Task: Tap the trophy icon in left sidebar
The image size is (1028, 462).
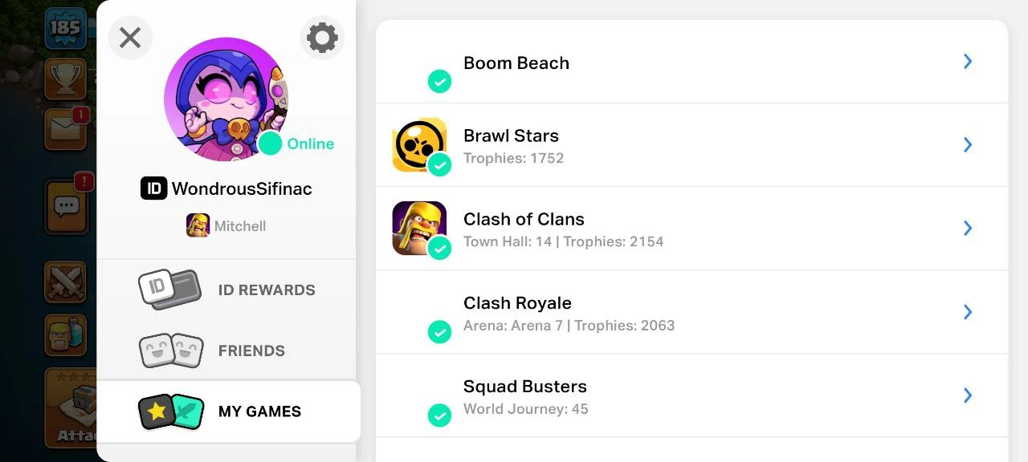Action: pos(65,78)
